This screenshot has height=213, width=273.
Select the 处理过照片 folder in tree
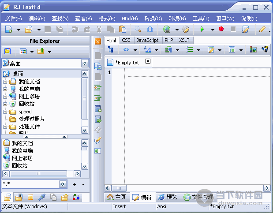32,119
